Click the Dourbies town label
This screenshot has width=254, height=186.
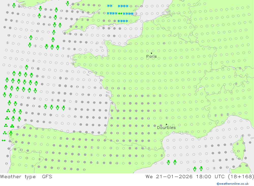point(166,128)
